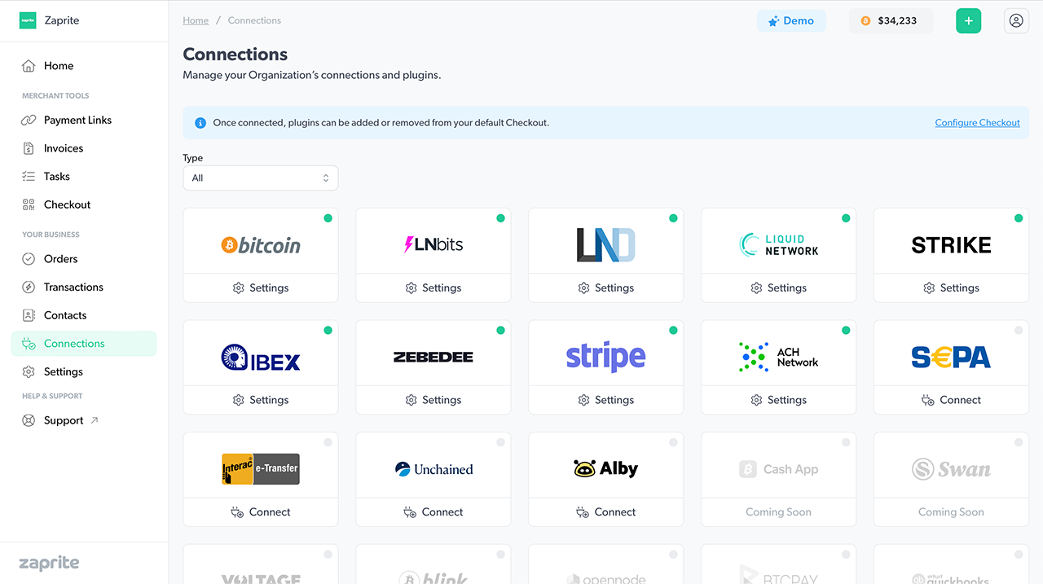Connect the Interac e-Transfer plugin

point(261,512)
